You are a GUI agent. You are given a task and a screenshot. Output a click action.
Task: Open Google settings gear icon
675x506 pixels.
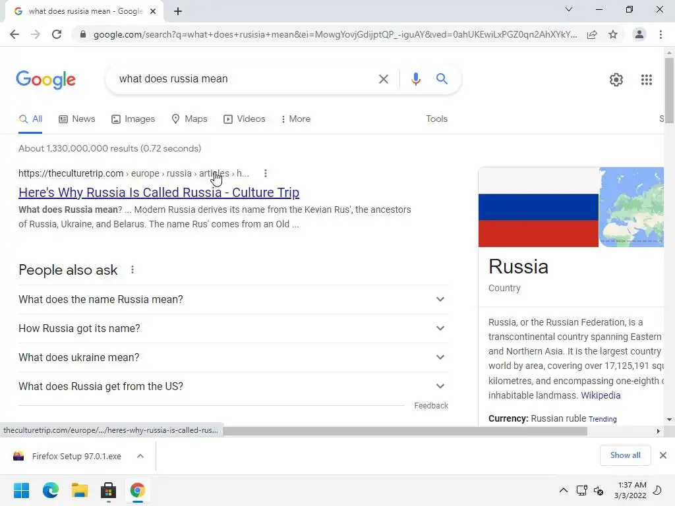coord(616,80)
